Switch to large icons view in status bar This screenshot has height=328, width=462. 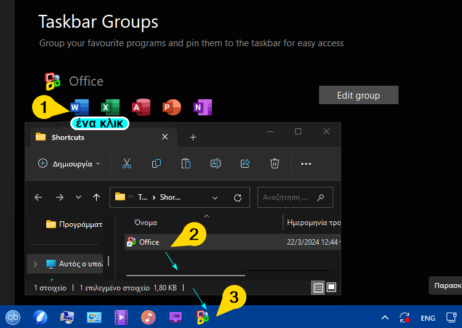(x=331, y=287)
